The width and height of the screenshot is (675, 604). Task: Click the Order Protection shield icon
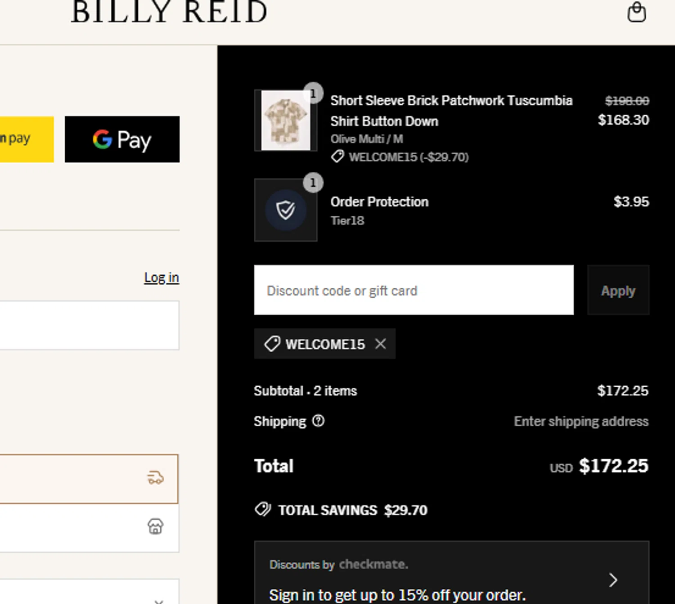click(285, 210)
